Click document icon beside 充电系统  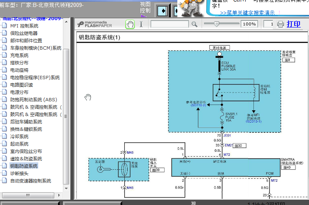coord(5,55)
